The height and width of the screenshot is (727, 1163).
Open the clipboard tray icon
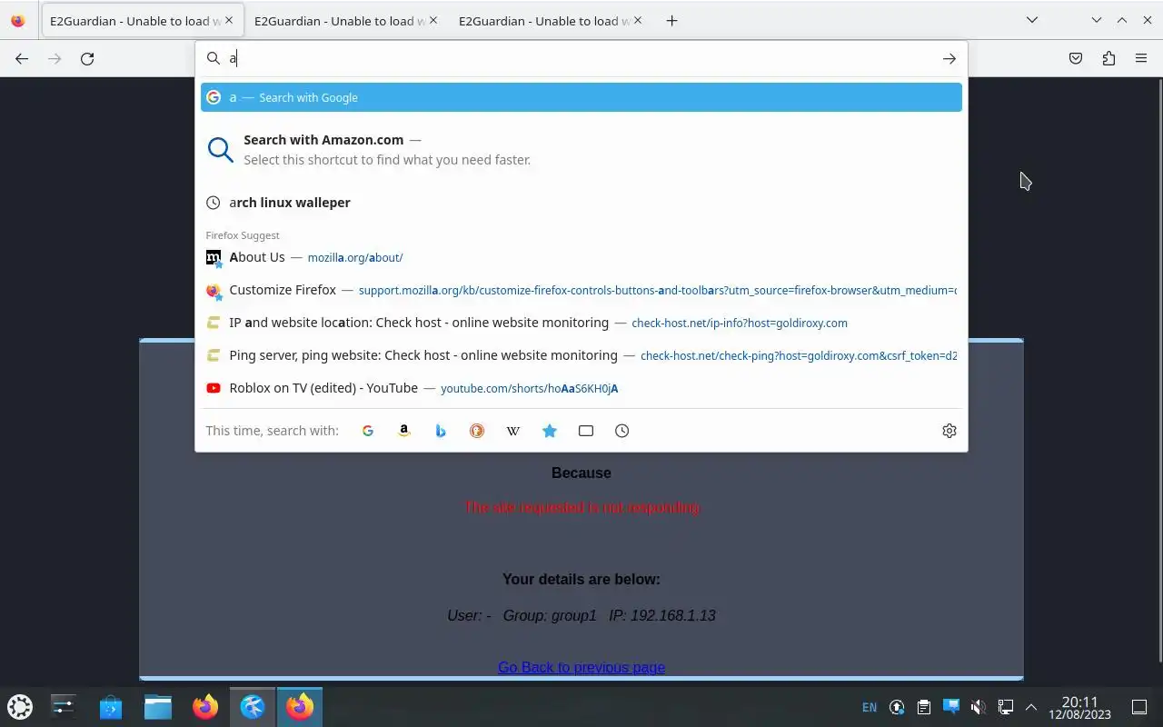[x=924, y=707]
